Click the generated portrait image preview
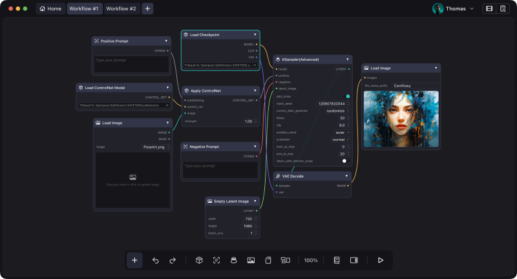The width and height of the screenshot is (517, 279). click(x=401, y=119)
